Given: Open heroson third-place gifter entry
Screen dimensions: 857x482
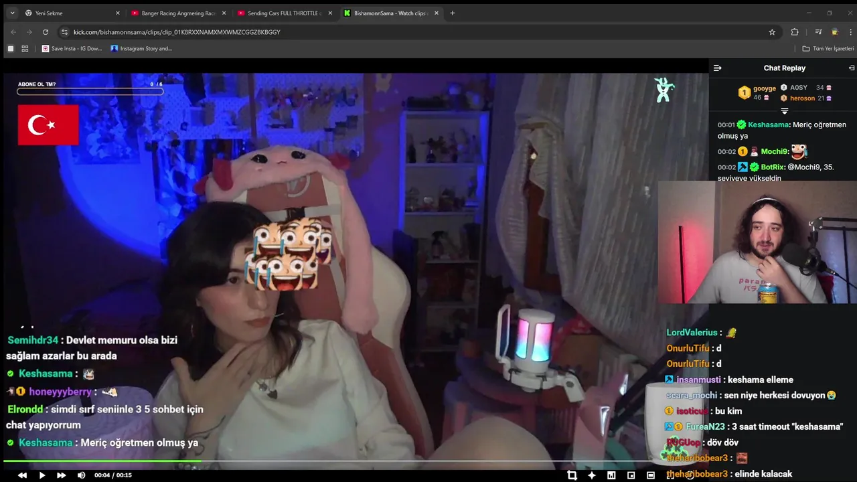Looking at the screenshot, I should [806, 98].
